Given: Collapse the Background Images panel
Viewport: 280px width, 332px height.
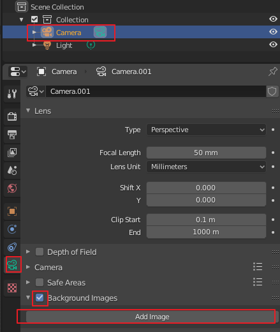Looking at the screenshot, I should point(28,298).
